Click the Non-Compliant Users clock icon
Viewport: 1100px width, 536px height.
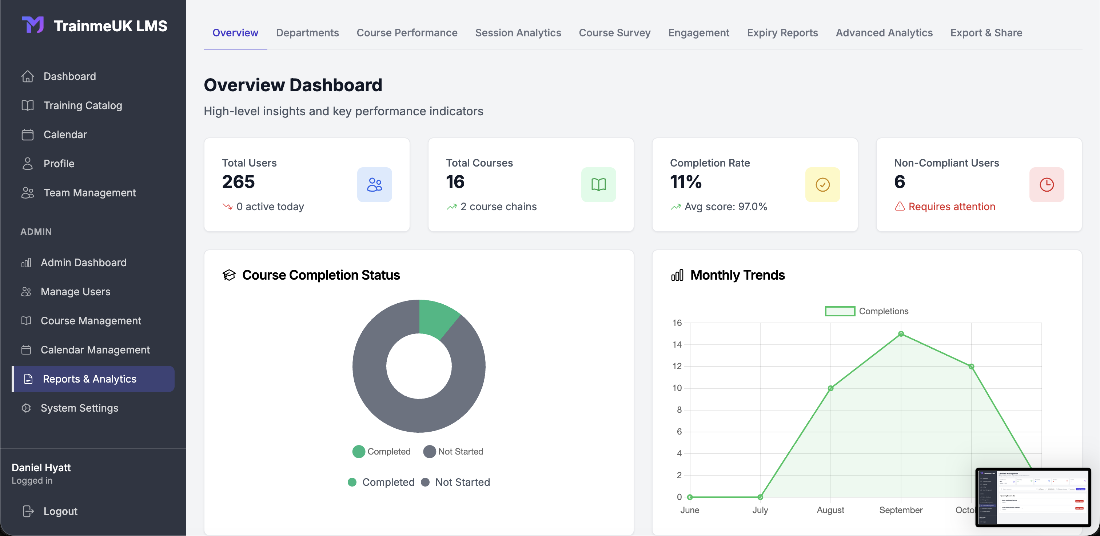click(x=1047, y=184)
